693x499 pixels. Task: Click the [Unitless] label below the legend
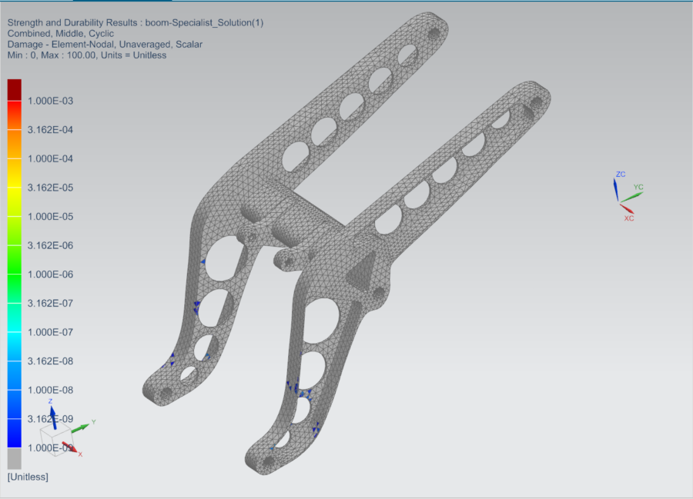(x=27, y=477)
